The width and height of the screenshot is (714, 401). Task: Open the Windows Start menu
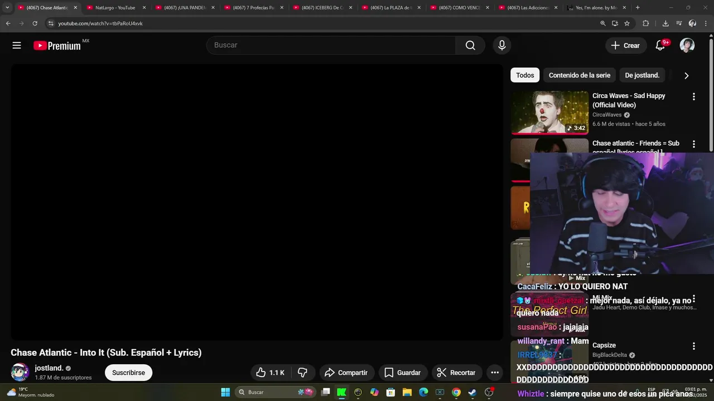click(x=225, y=392)
